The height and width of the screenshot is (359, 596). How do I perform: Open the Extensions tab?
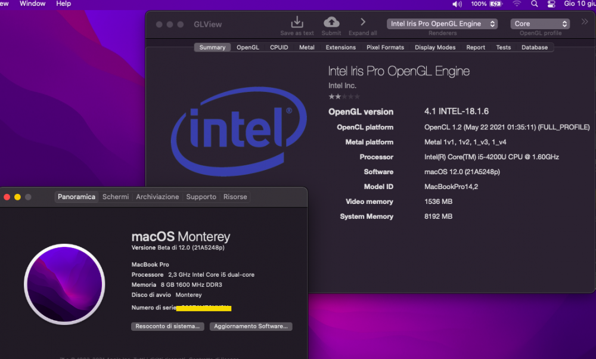[340, 47]
